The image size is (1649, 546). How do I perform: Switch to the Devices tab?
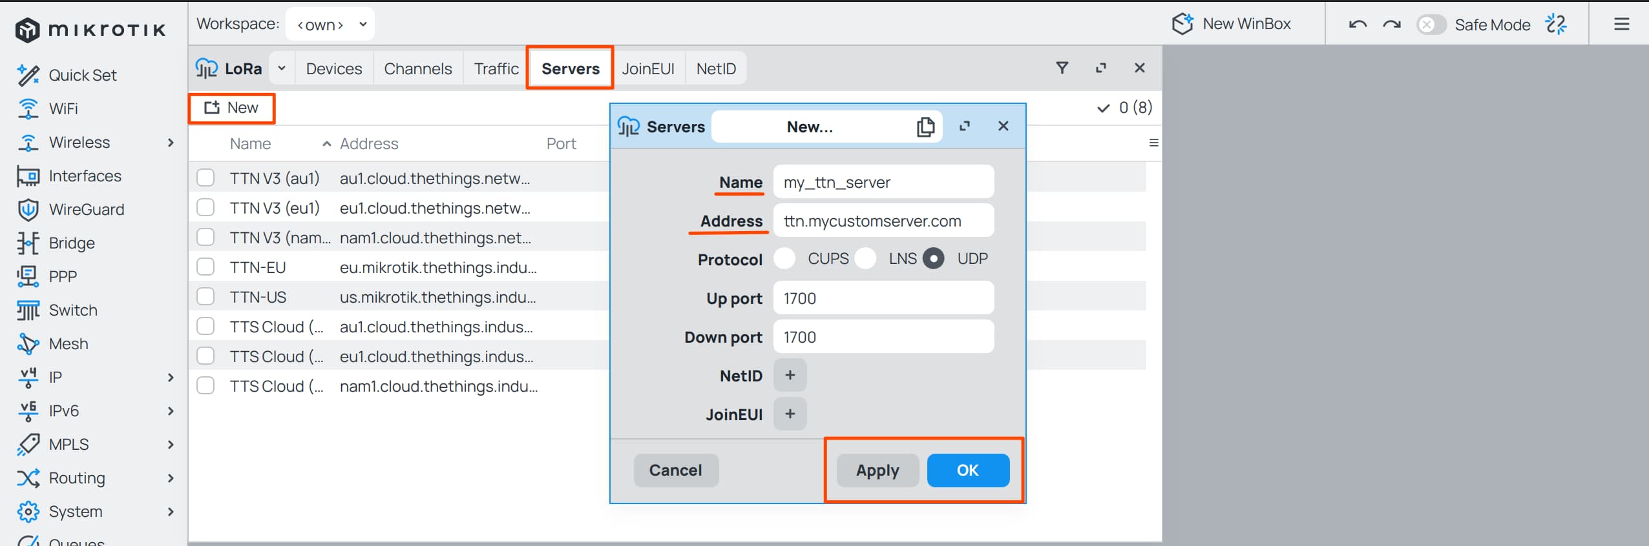click(x=334, y=68)
